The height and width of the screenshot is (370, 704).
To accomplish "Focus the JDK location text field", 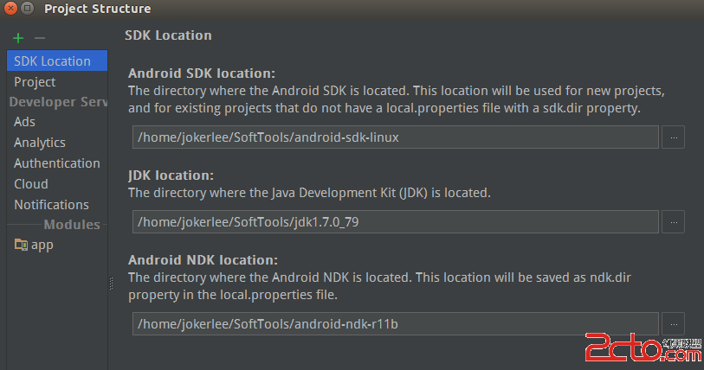I will coord(396,222).
